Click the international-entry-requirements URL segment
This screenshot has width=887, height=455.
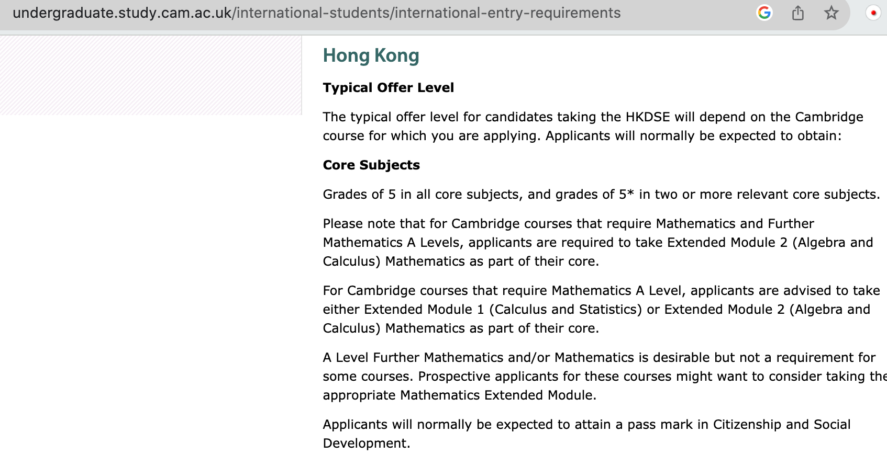tap(508, 13)
